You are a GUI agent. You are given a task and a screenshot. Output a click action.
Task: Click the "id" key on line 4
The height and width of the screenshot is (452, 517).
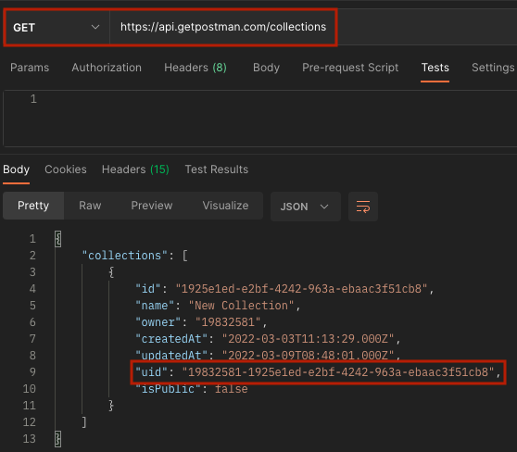[148, 289]
